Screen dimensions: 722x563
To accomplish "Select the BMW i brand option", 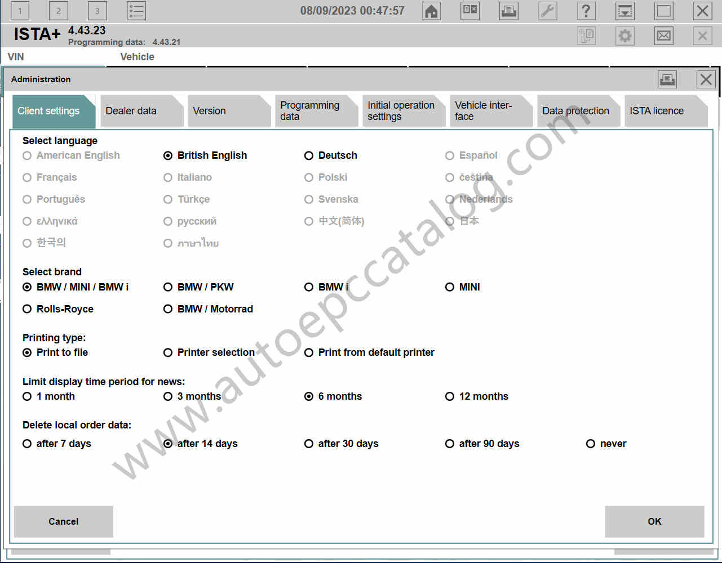I will point(326,287).
